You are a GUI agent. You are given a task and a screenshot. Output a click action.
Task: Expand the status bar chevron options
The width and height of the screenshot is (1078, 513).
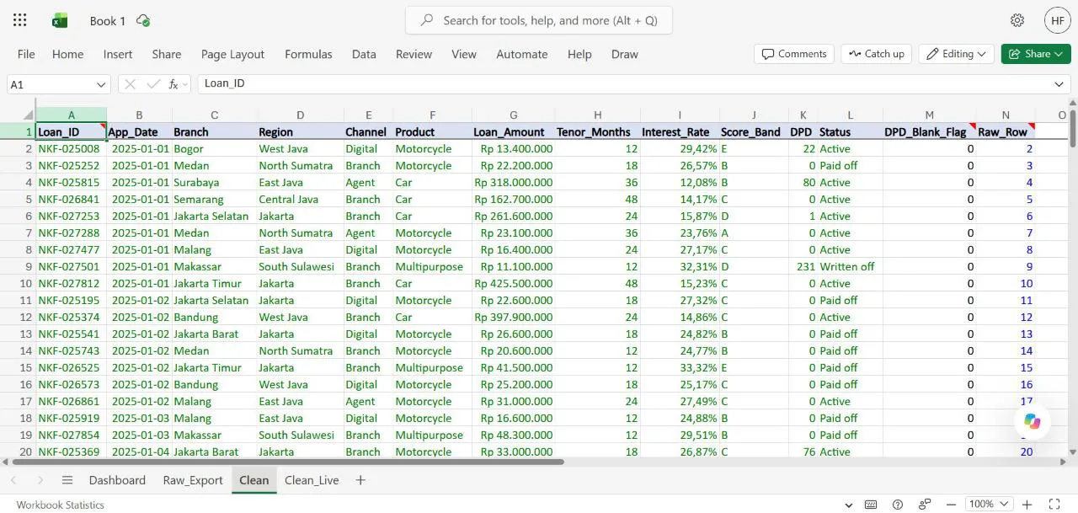click(848, 505)
